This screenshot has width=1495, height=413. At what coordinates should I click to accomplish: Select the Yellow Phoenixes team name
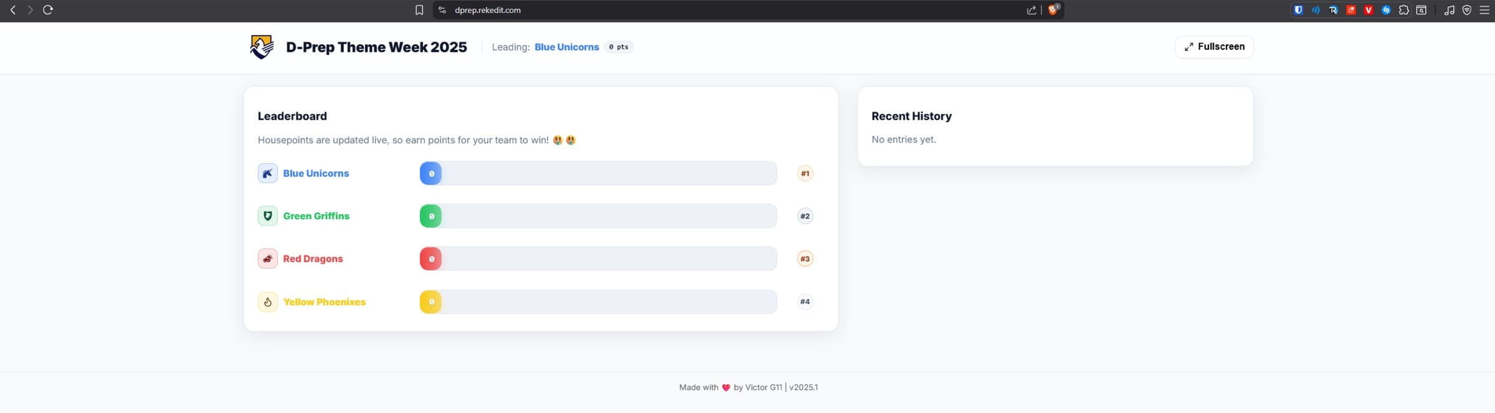[x=325, y=301]
